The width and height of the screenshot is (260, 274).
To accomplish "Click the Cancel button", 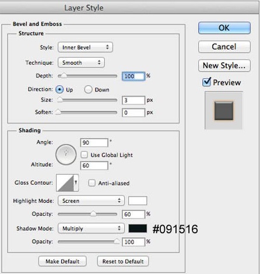I will (224, 47).
